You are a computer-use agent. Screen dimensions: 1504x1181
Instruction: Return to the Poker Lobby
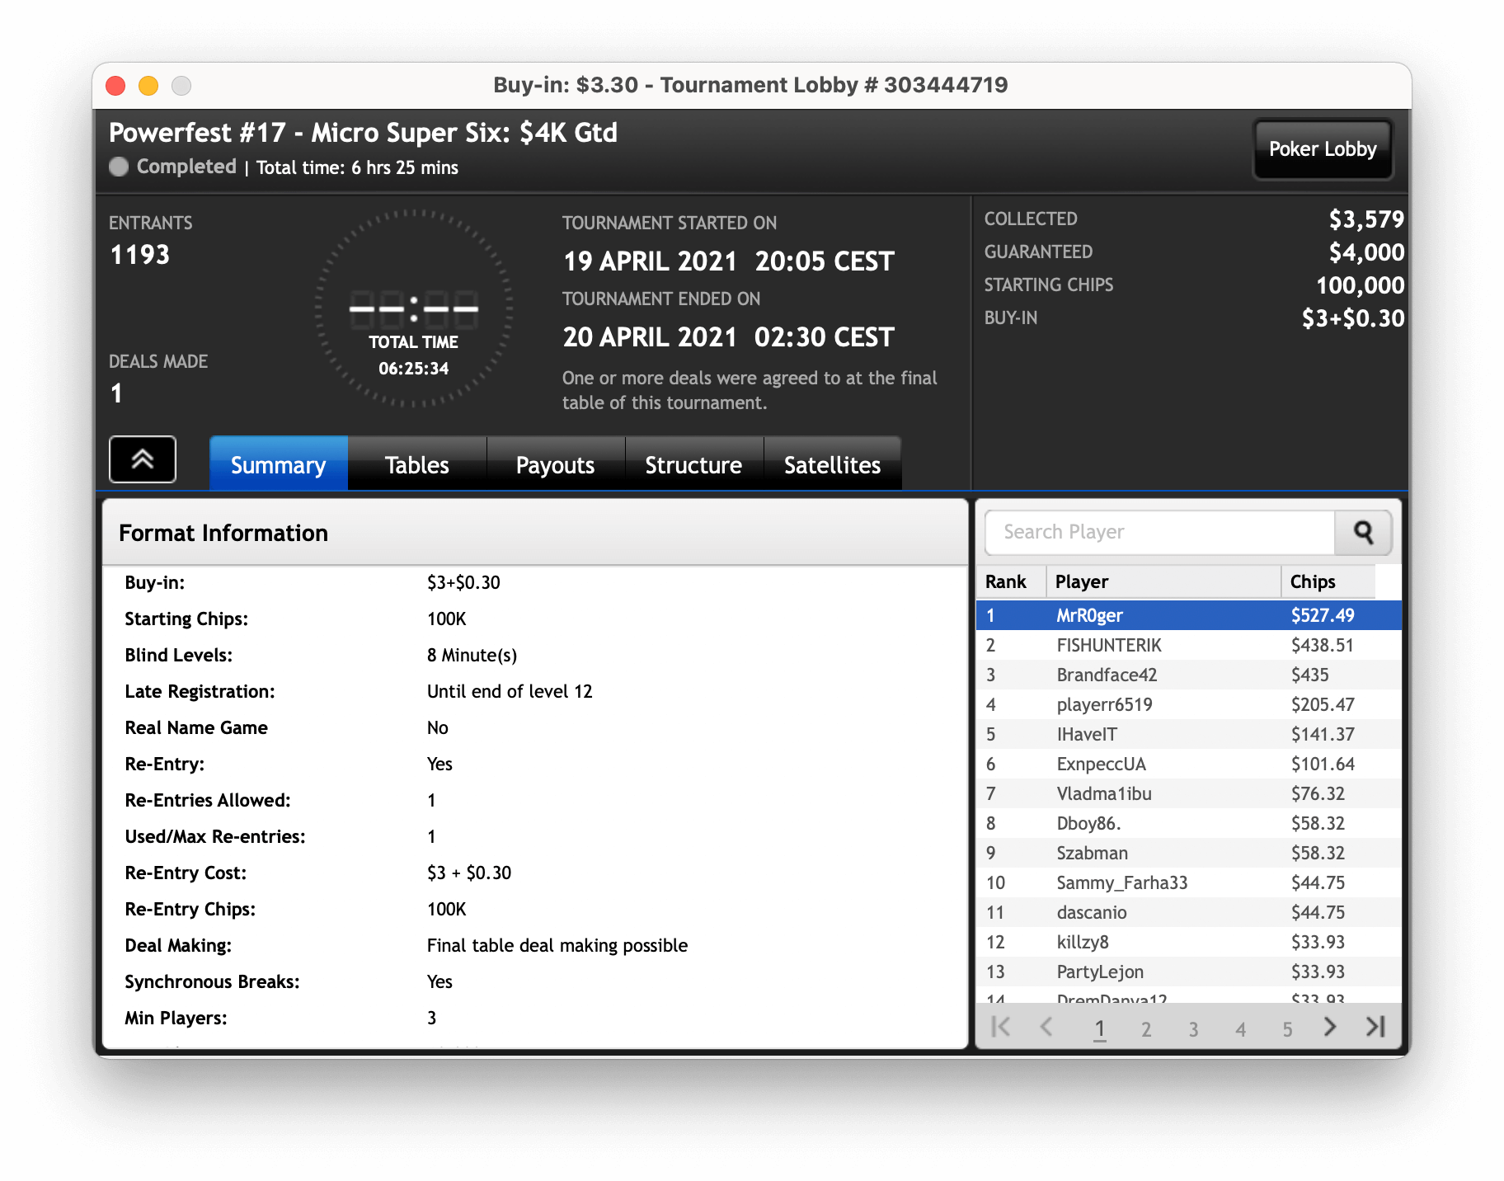tap(1323, 149)
